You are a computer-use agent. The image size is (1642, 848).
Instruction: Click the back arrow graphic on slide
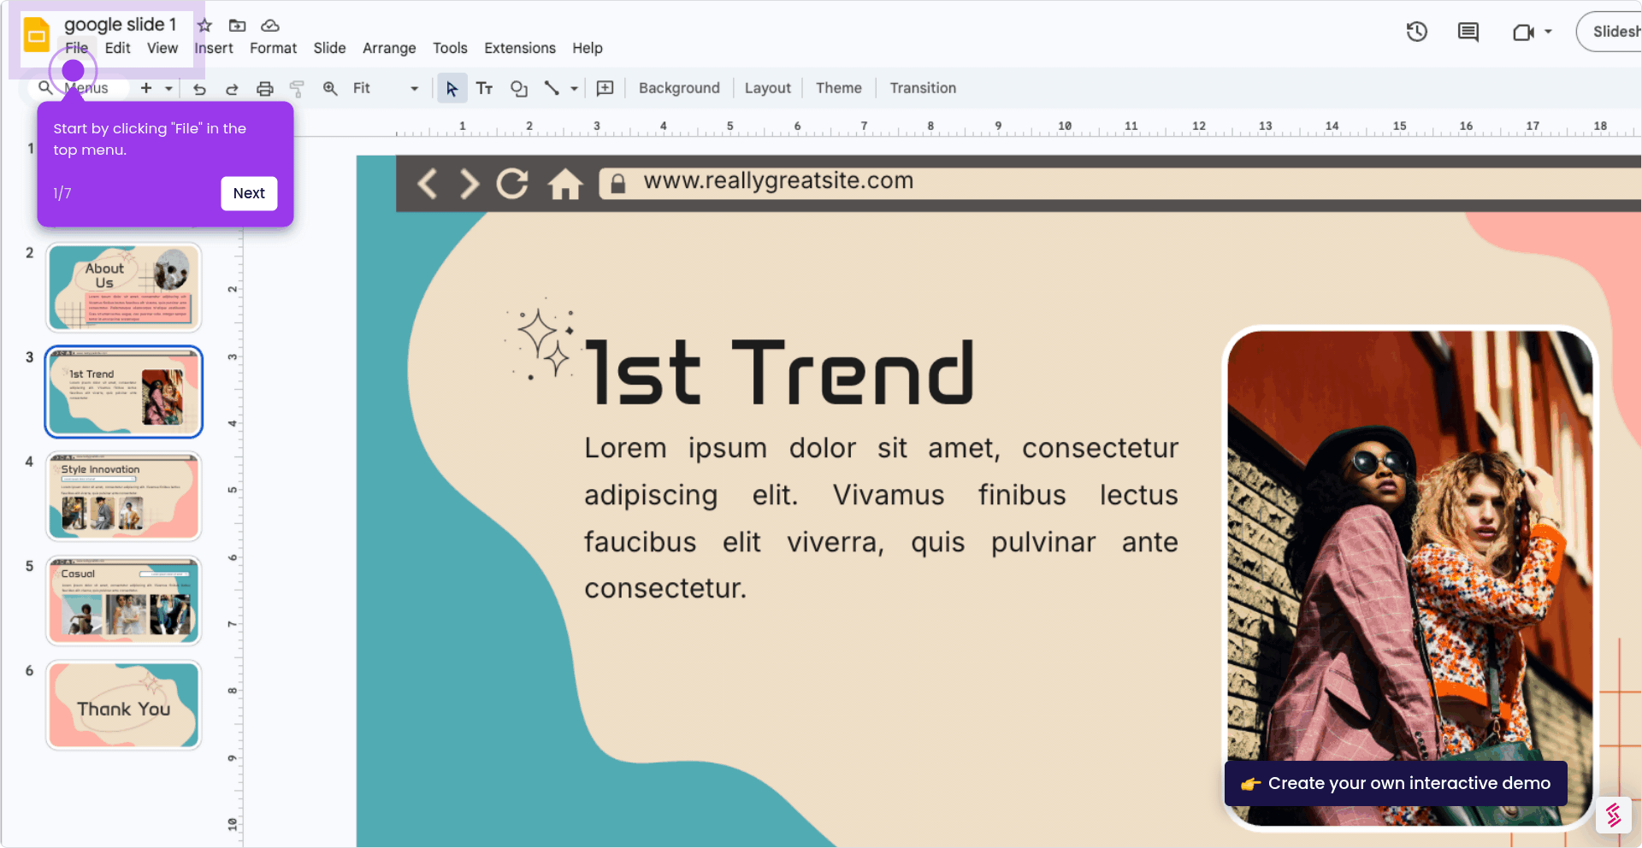point(427,183)
